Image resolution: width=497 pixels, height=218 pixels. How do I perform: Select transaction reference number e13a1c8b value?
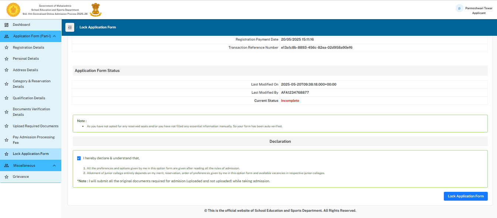pyautogui.click(x=317, y=48)
